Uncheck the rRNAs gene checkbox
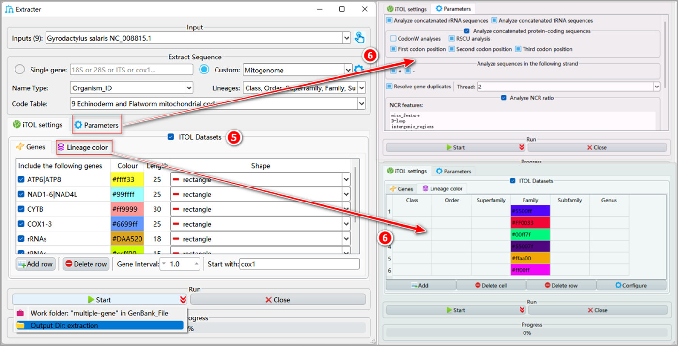This screenshot has width=678, height=346. coord(21,239)
